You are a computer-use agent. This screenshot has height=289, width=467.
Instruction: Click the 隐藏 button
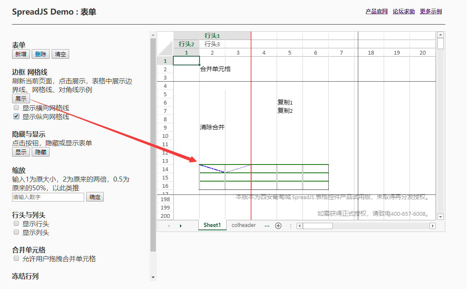pos(40,152)
